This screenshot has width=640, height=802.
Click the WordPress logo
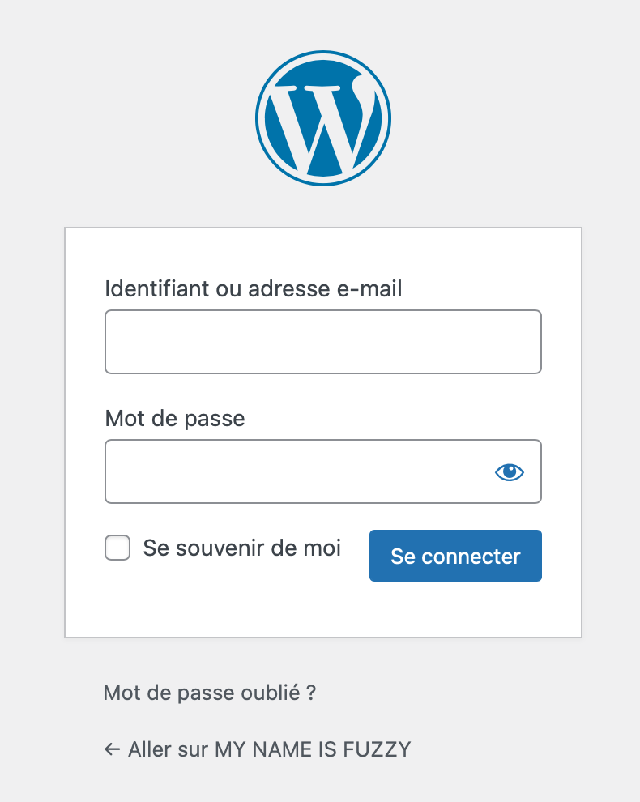323,118
